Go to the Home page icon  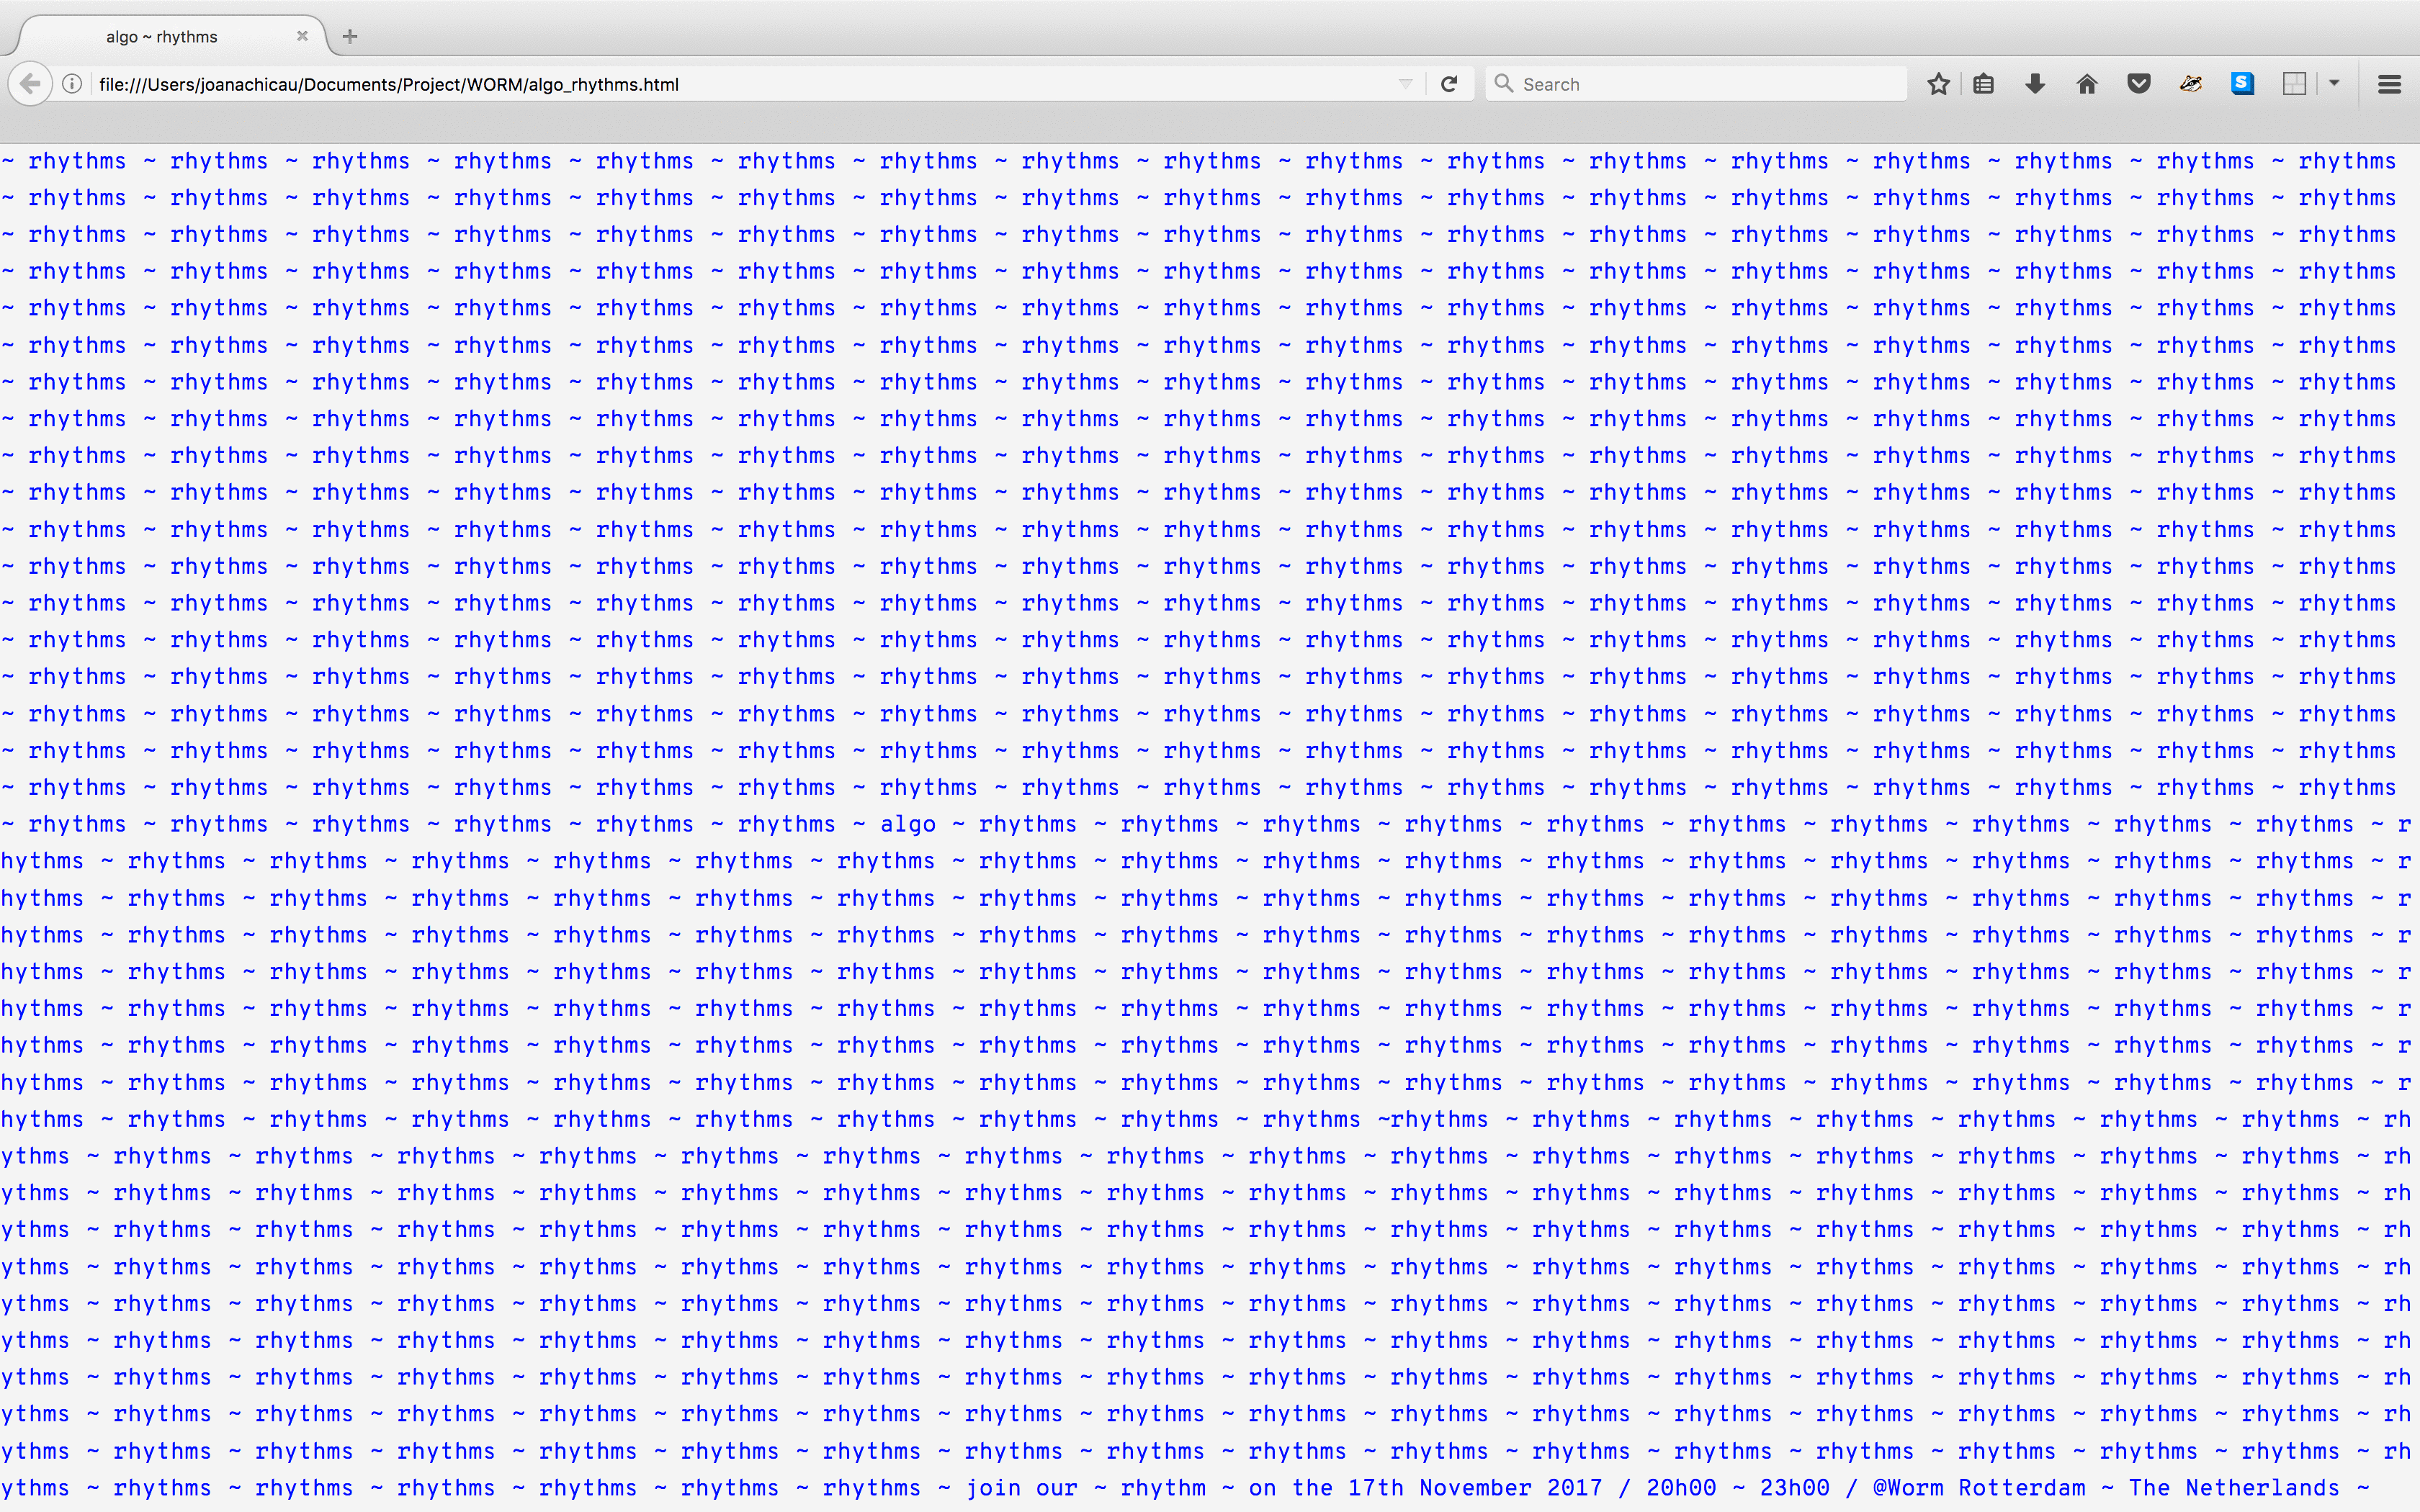2087,84
